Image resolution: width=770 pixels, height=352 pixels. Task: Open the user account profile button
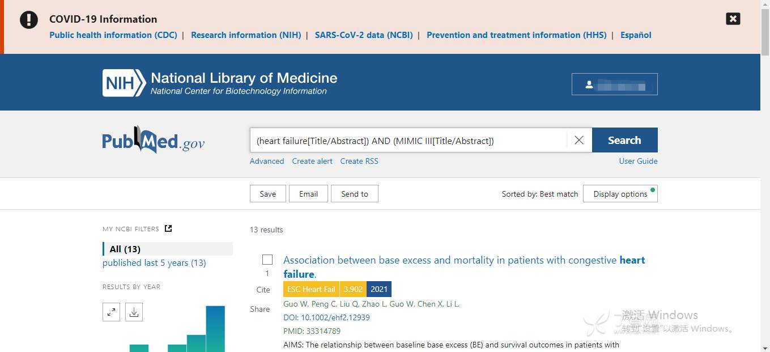tap(614, 84)
